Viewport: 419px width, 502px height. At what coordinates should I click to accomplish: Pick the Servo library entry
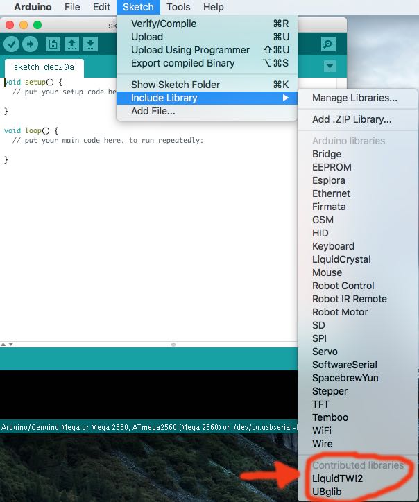[325, 352]
